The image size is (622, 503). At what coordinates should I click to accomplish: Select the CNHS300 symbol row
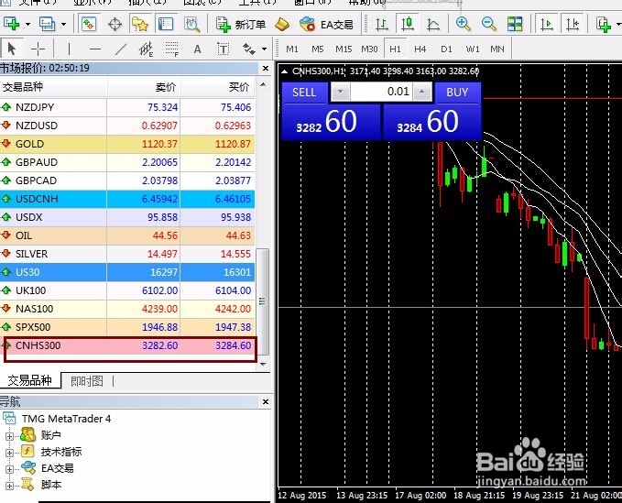pos(127,345)
